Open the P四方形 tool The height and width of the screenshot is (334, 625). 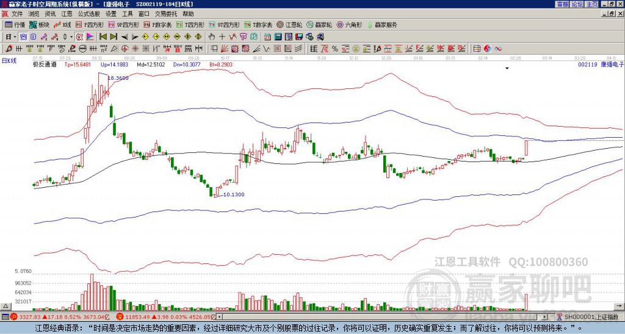[90, 24]
